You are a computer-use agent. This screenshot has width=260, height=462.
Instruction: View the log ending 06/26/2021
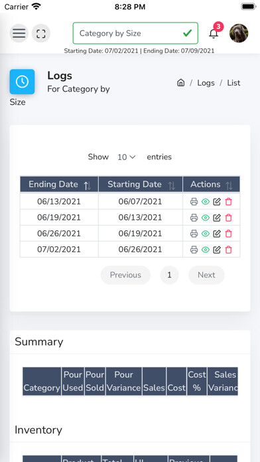pyautogui.click(x=206, y=234)
